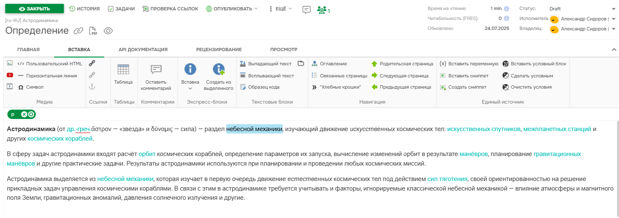The width and height of the screenshot is (619, 218).
Task: Click Создать из выделенного
Action: [x=219, y=77]
